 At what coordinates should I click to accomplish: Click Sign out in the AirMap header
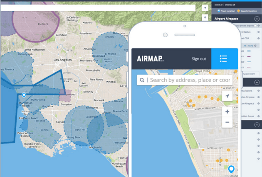[199, 58]
